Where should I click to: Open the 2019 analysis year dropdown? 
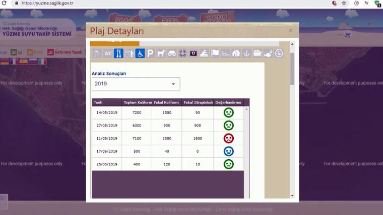click(x=136, y=84)
